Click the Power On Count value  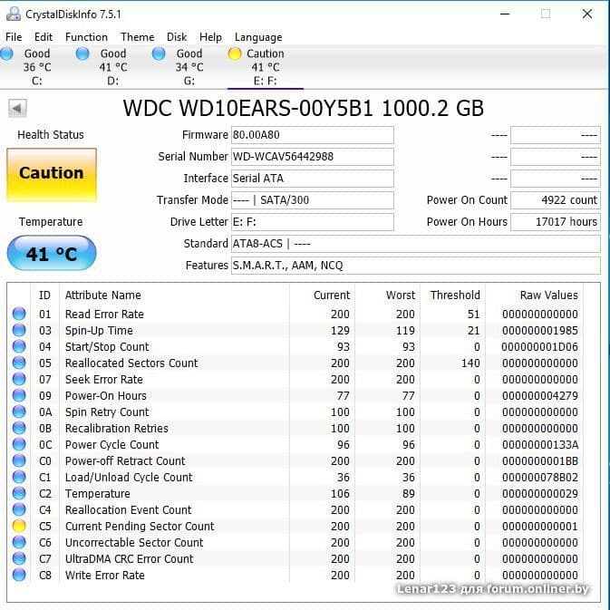tap(555, 200)
